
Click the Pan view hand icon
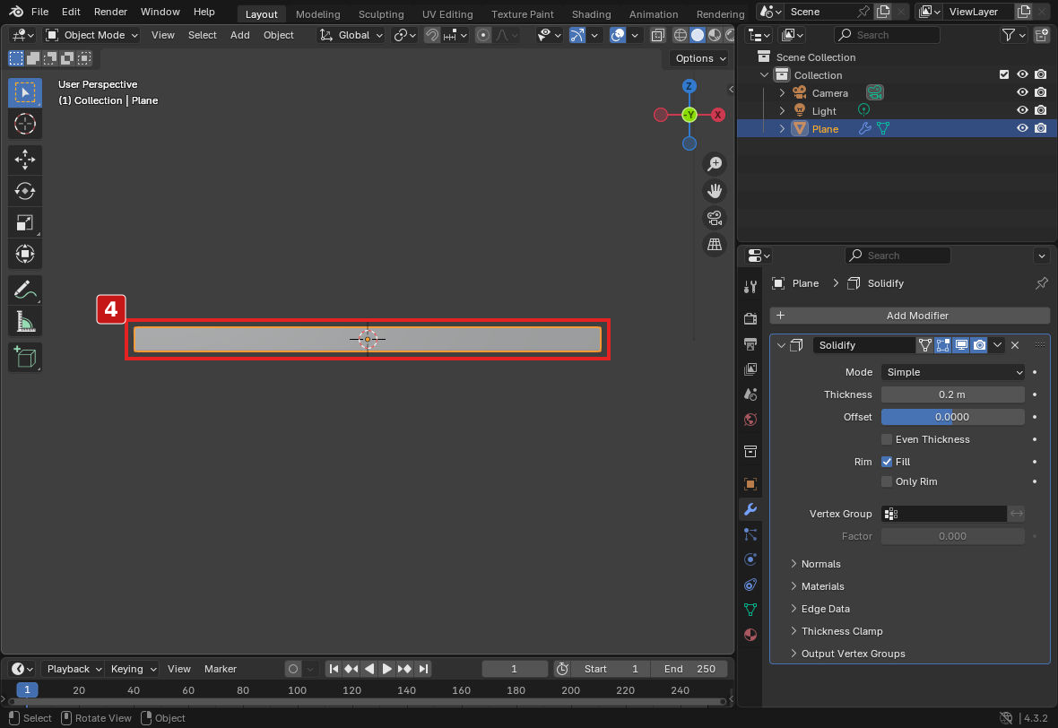coord(715,191)
